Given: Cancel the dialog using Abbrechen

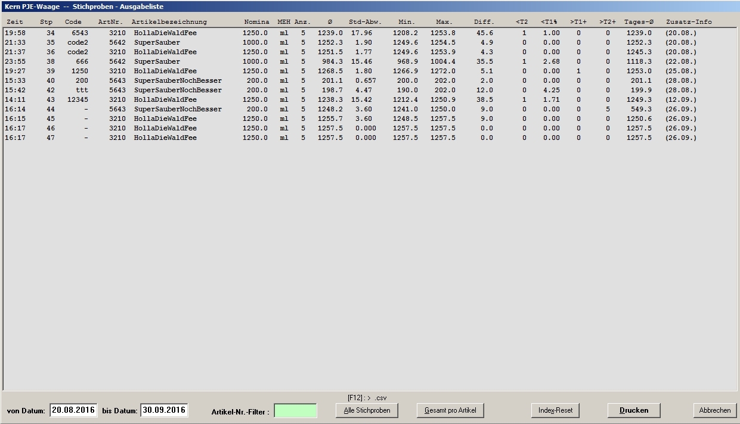Looking at the screenshot, I should [x=714, y=410].
